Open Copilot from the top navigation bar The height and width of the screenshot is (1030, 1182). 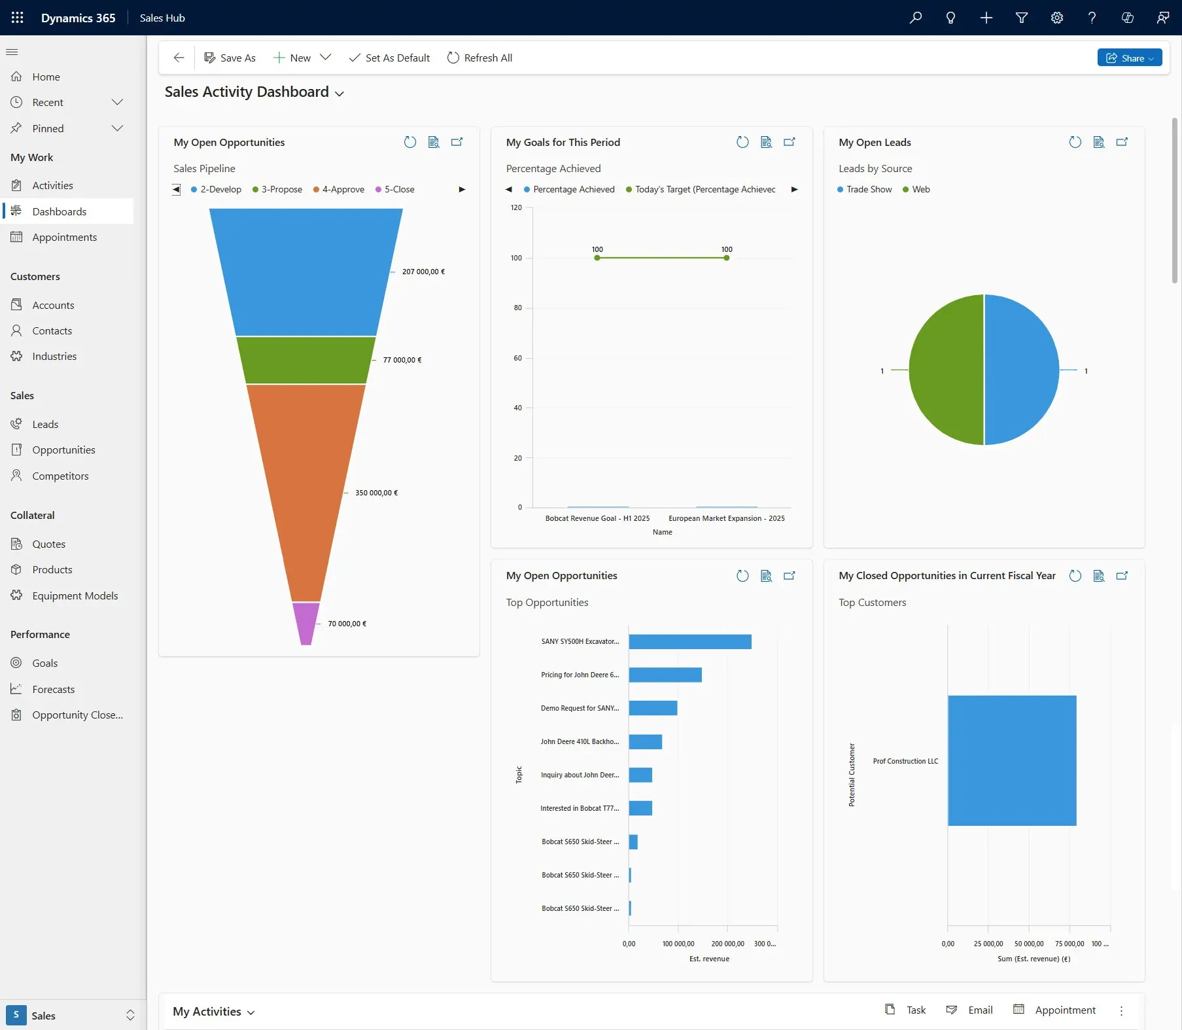click(1128, 18)
